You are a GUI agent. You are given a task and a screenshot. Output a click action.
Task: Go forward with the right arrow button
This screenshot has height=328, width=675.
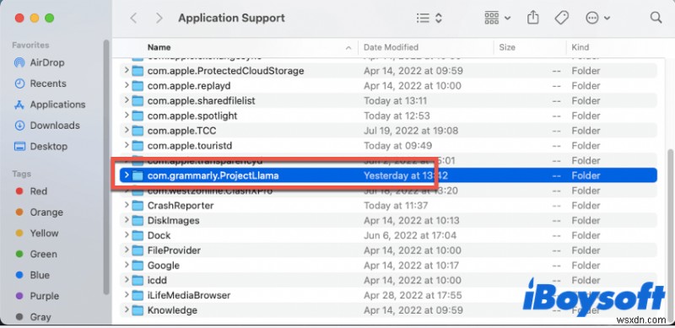(x=159, y=18)
